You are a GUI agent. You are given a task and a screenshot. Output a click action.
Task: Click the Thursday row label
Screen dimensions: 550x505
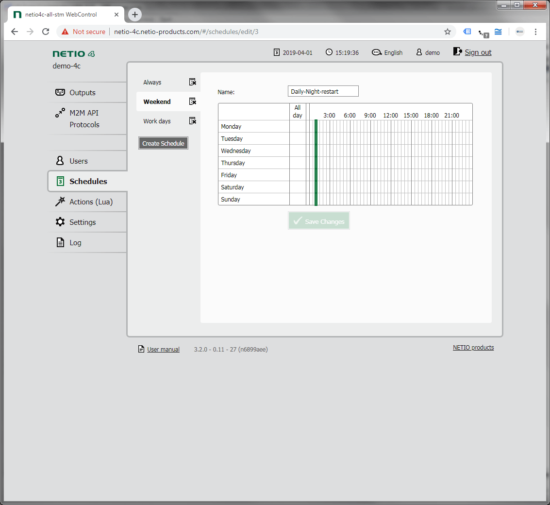(233, 163)
